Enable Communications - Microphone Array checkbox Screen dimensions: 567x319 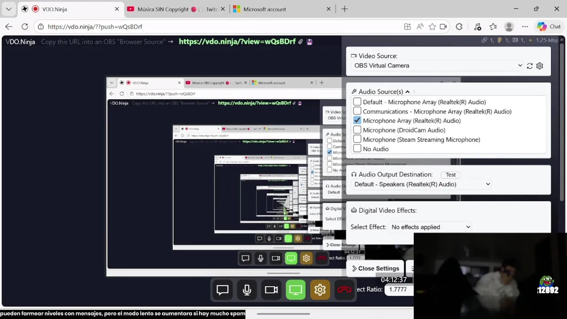357,111
